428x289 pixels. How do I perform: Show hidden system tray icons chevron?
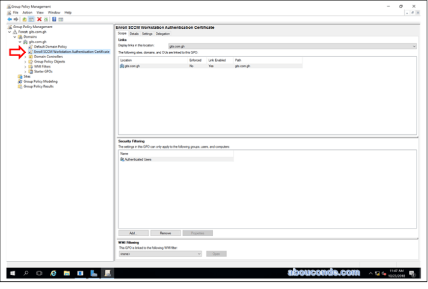[x=370, y=273]
